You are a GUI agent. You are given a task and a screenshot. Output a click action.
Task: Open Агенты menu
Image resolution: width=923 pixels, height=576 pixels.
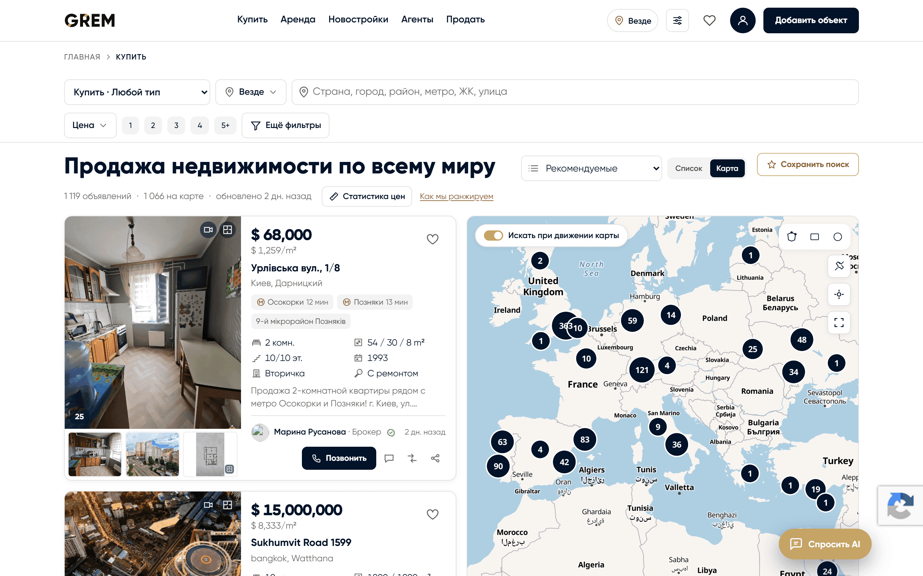point(417,20)
